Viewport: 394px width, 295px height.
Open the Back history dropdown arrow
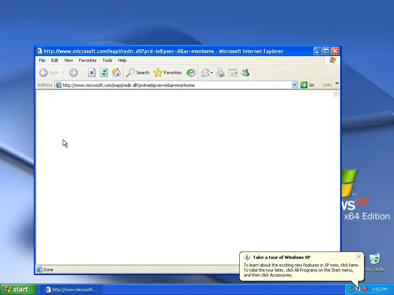tap(63, 73)
